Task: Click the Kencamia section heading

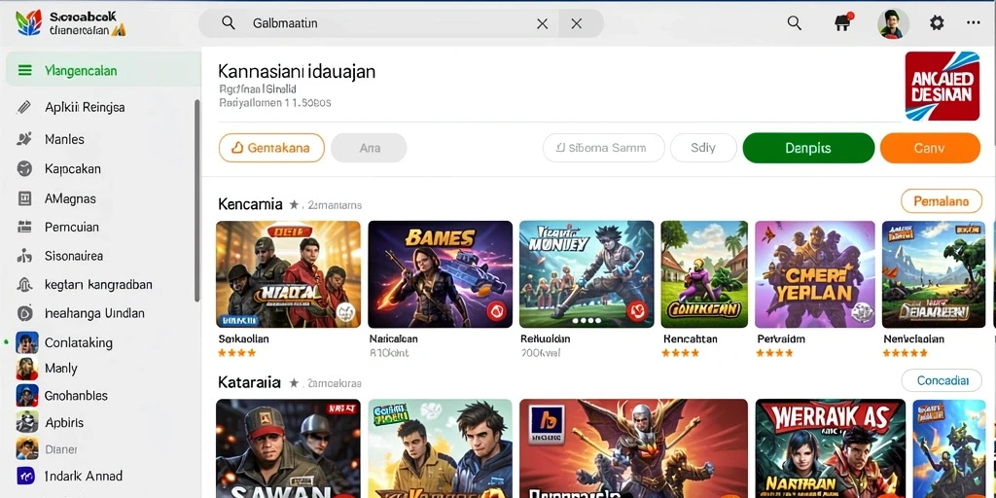Action: (250, 204)
